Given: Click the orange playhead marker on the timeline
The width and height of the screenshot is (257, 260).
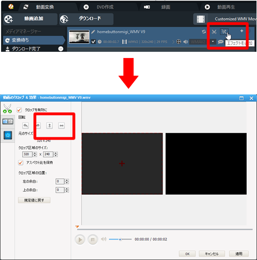Looking at the screenshot, I should click(x=77, y=227).
